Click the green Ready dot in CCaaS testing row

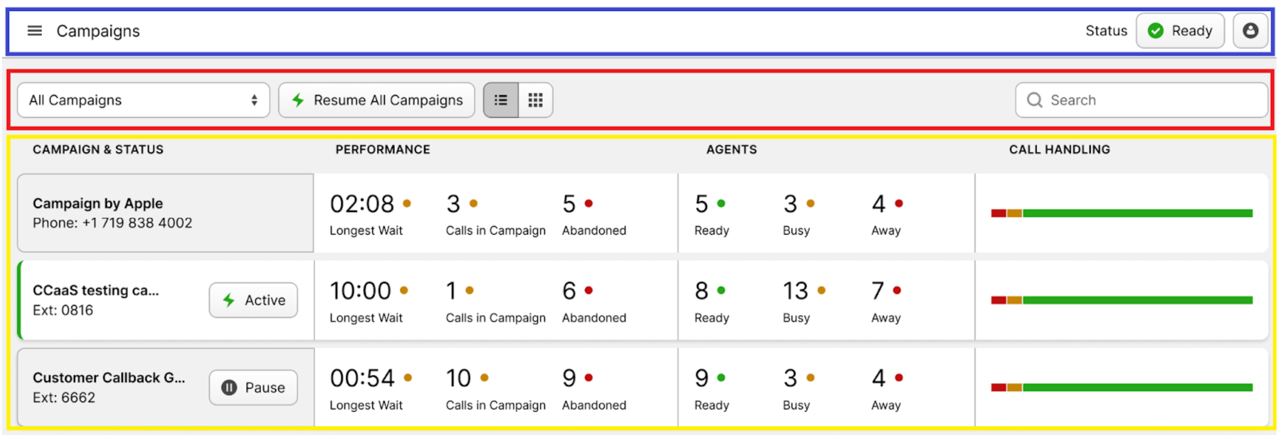pos(721,290)
